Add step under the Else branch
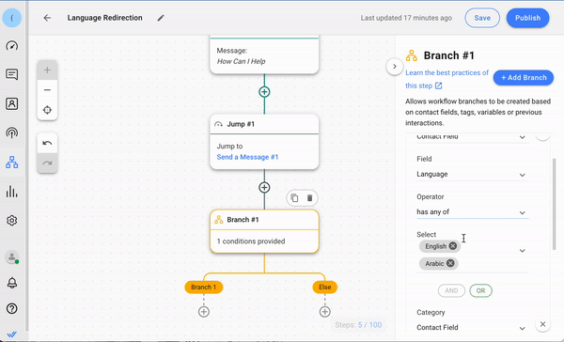564x342 pixels. pos(325,312)
